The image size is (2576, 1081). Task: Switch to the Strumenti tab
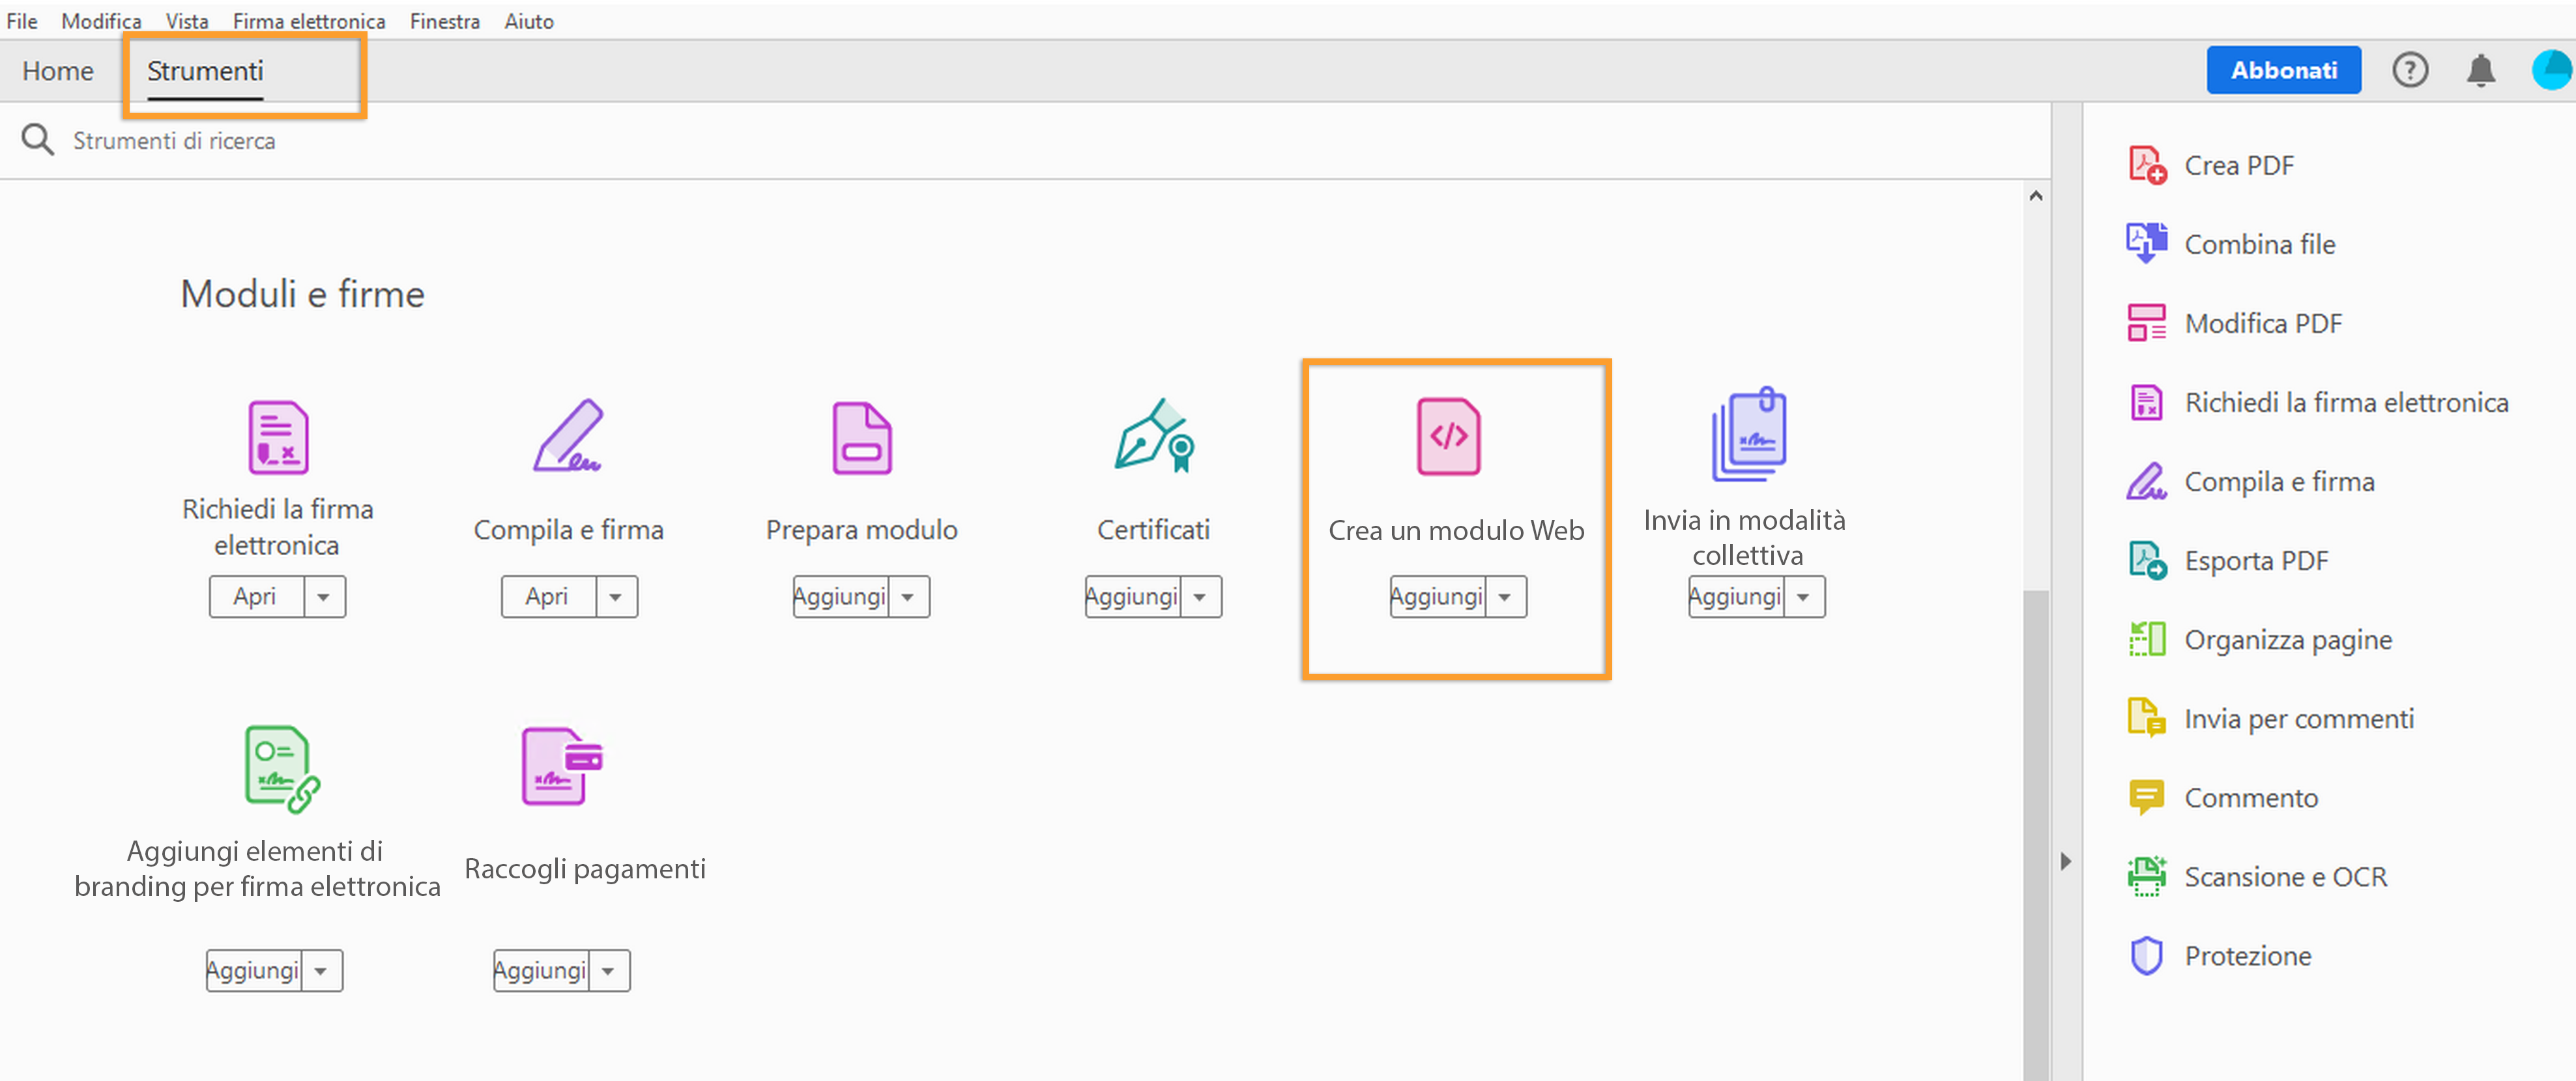(x=204, y=71)
